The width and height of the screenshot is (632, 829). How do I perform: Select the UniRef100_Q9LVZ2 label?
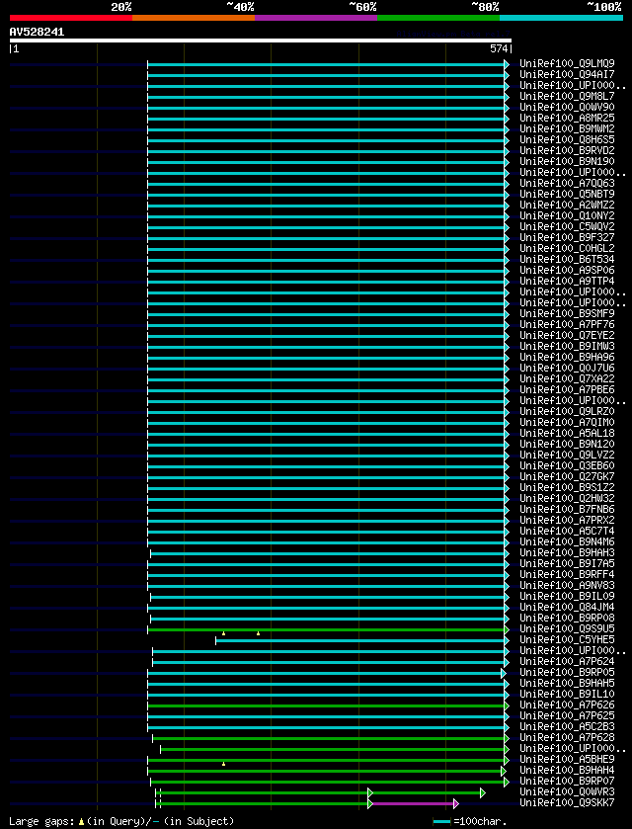pyautogui.click(x=567, y=455)
